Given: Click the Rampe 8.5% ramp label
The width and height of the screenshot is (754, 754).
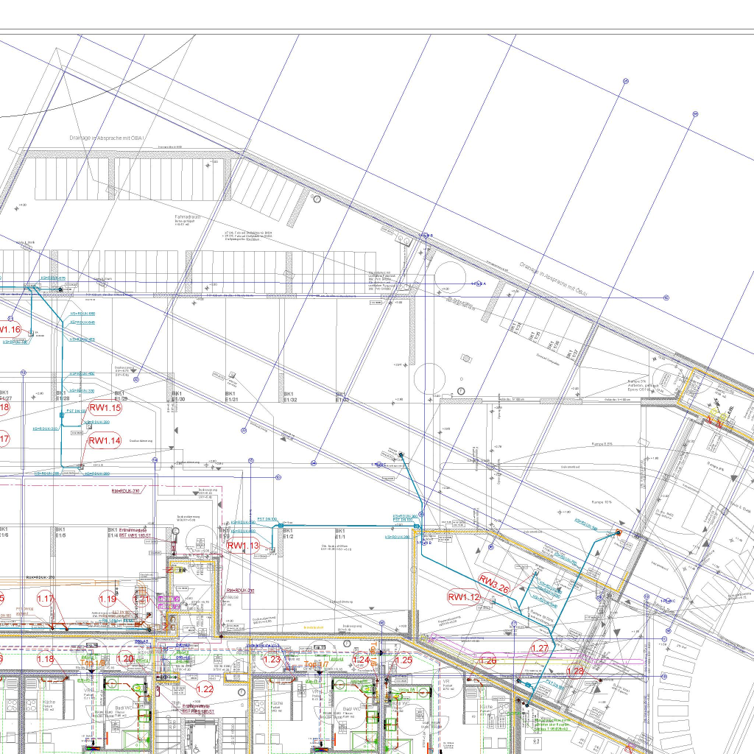Looking at the screenshot, I should coord(602,444).
